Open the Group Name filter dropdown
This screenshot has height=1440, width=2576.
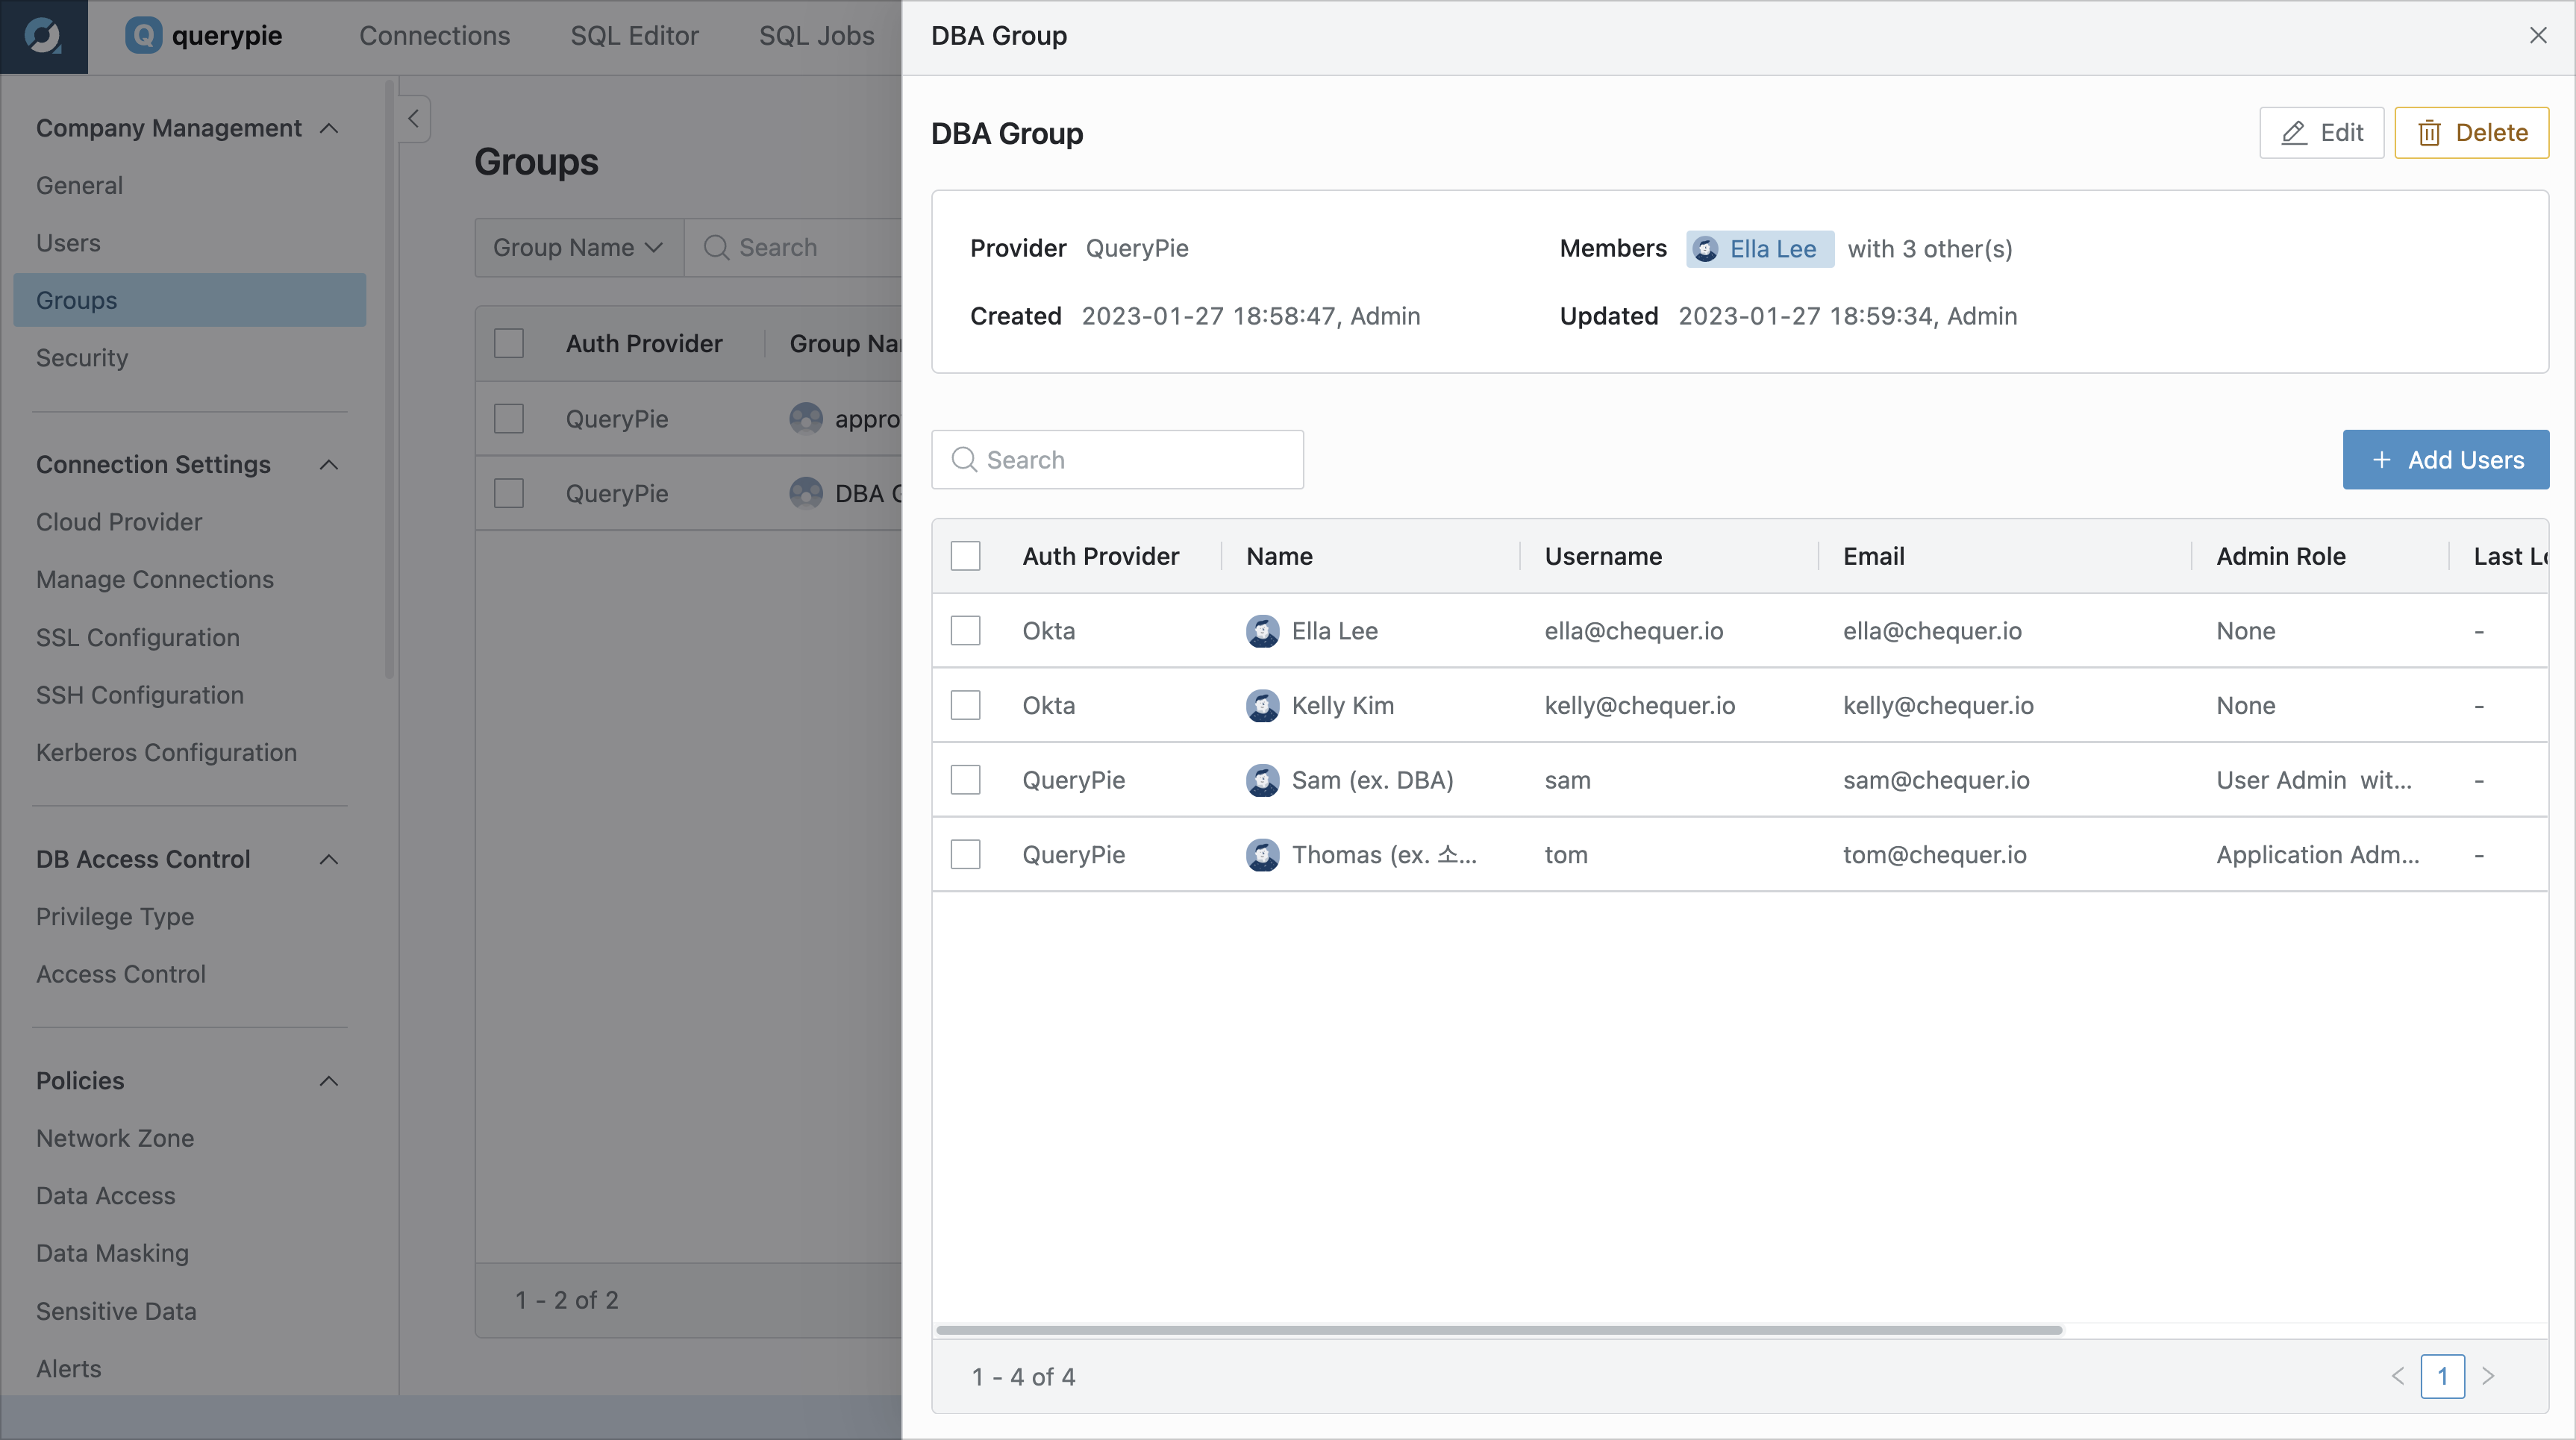[x=579, y=248]
